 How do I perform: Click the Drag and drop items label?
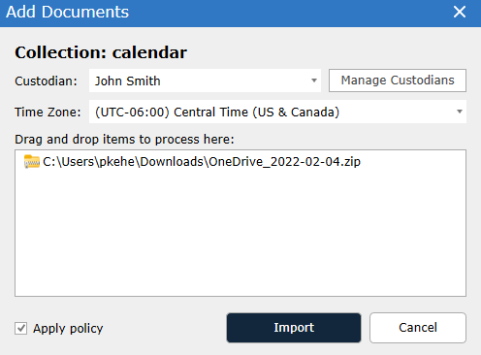(124, 140)
